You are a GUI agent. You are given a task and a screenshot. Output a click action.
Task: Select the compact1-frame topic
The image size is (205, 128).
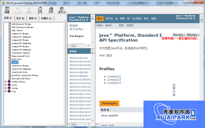(x=20, y=34)
